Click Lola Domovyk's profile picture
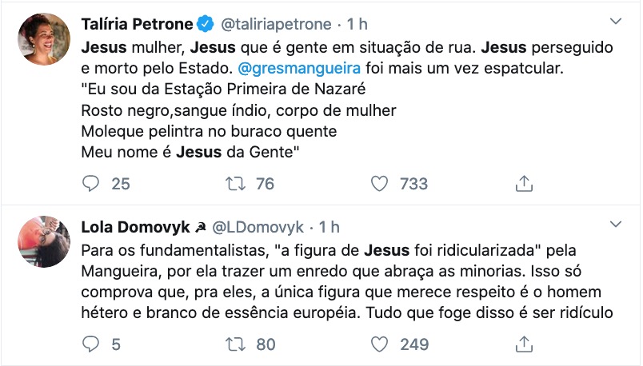 (x=43, y=241)
